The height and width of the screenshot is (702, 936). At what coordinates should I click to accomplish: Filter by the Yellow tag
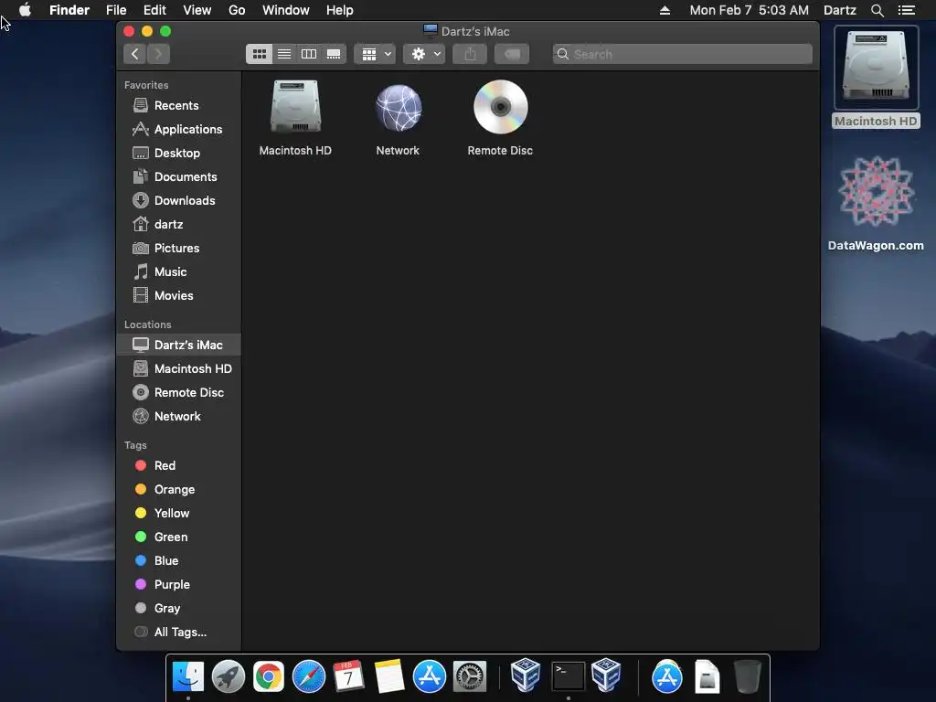coord(178,514)
